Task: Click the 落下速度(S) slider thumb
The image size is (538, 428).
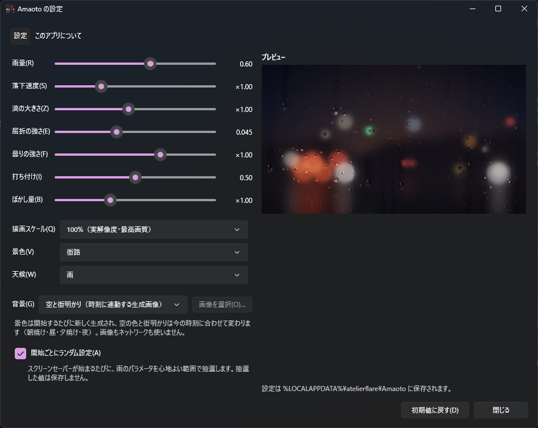Action: pyautogui.click(x=101, y=86)
